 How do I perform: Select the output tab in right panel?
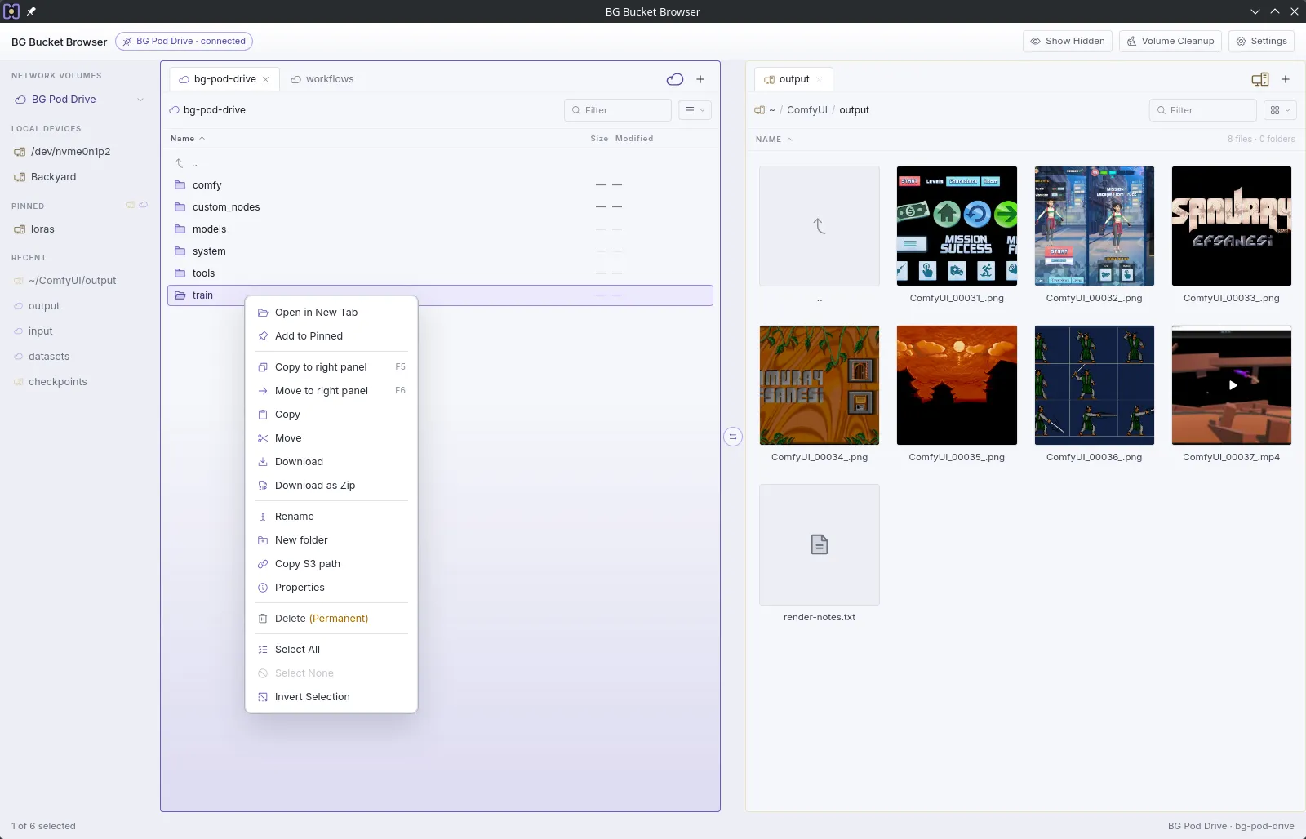coord(793,79)
